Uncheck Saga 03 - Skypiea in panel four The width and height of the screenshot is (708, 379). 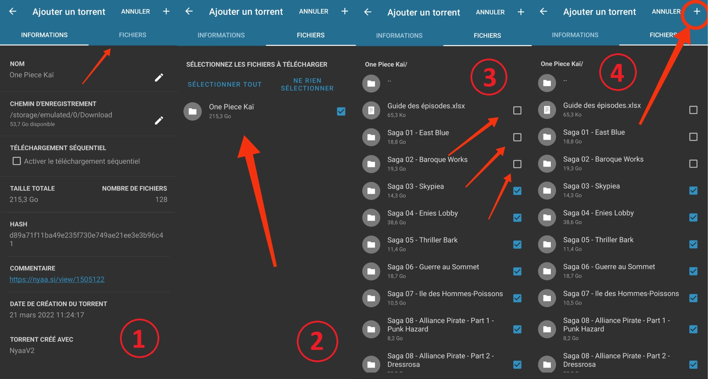click(693, 191)
